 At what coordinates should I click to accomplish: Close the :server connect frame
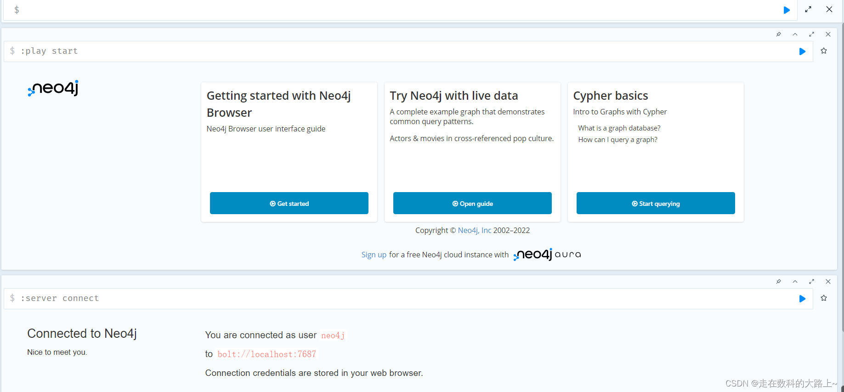click(x=828, y=282)
